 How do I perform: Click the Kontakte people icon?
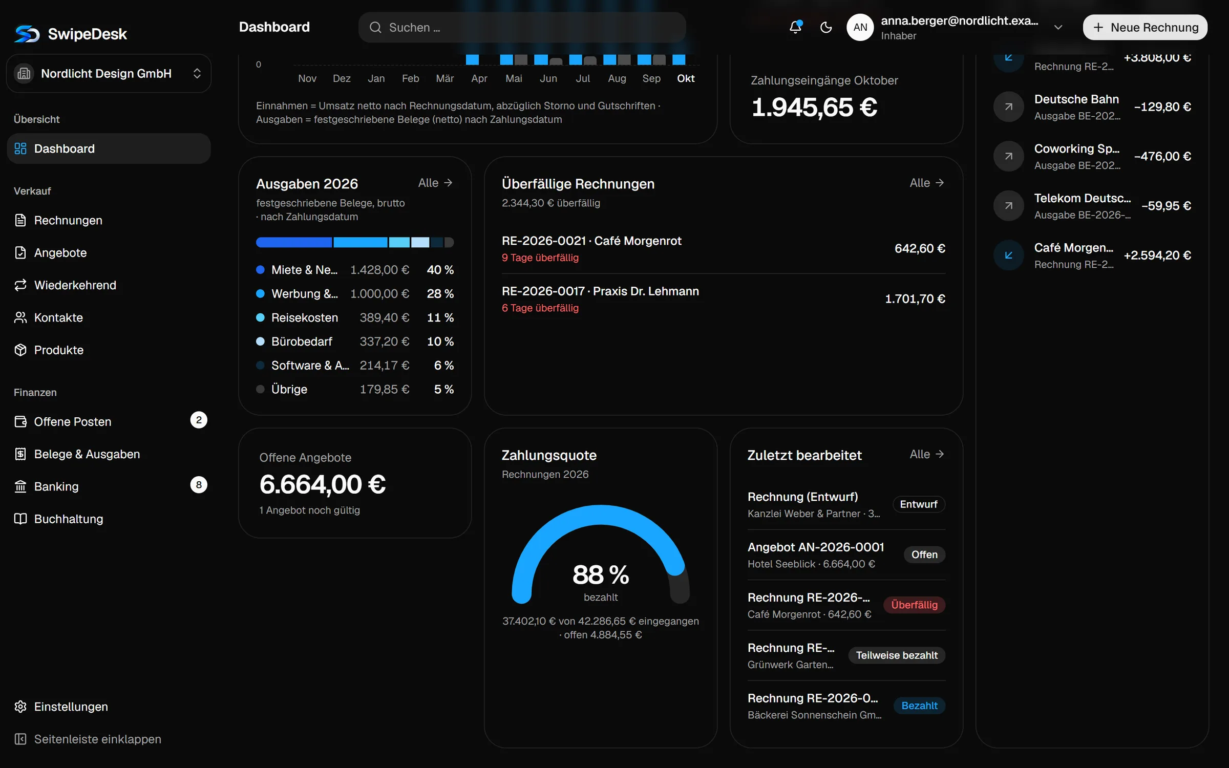pos(20,317)
